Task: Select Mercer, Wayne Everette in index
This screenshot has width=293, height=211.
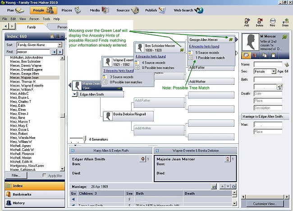Action: 27,86
